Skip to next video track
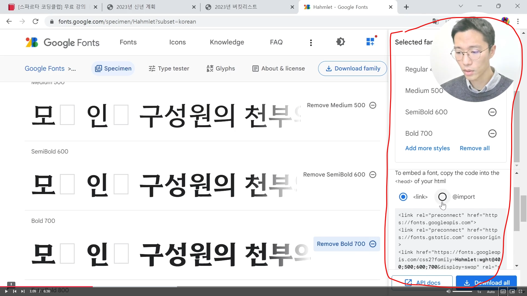 click(x=23, y=291)
